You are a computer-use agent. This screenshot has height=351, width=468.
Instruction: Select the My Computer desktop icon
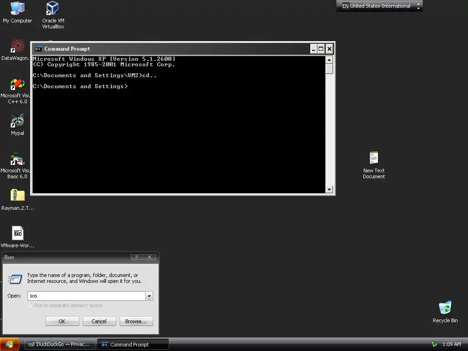tap(17, 12)
